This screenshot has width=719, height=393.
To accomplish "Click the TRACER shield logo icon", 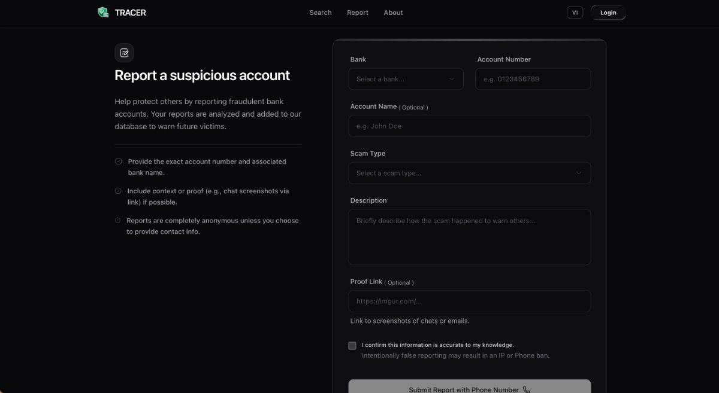I will [x=103, y=12].
